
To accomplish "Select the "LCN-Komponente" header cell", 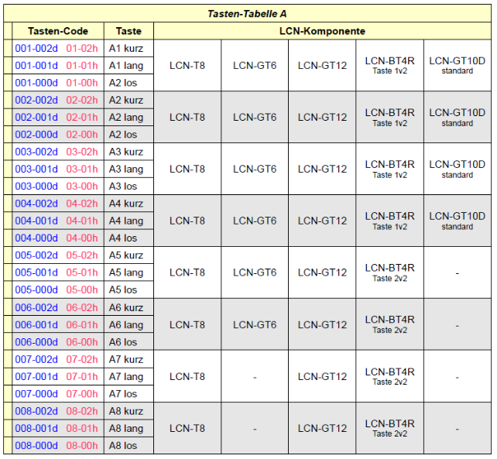I will [x=322, y=31].
